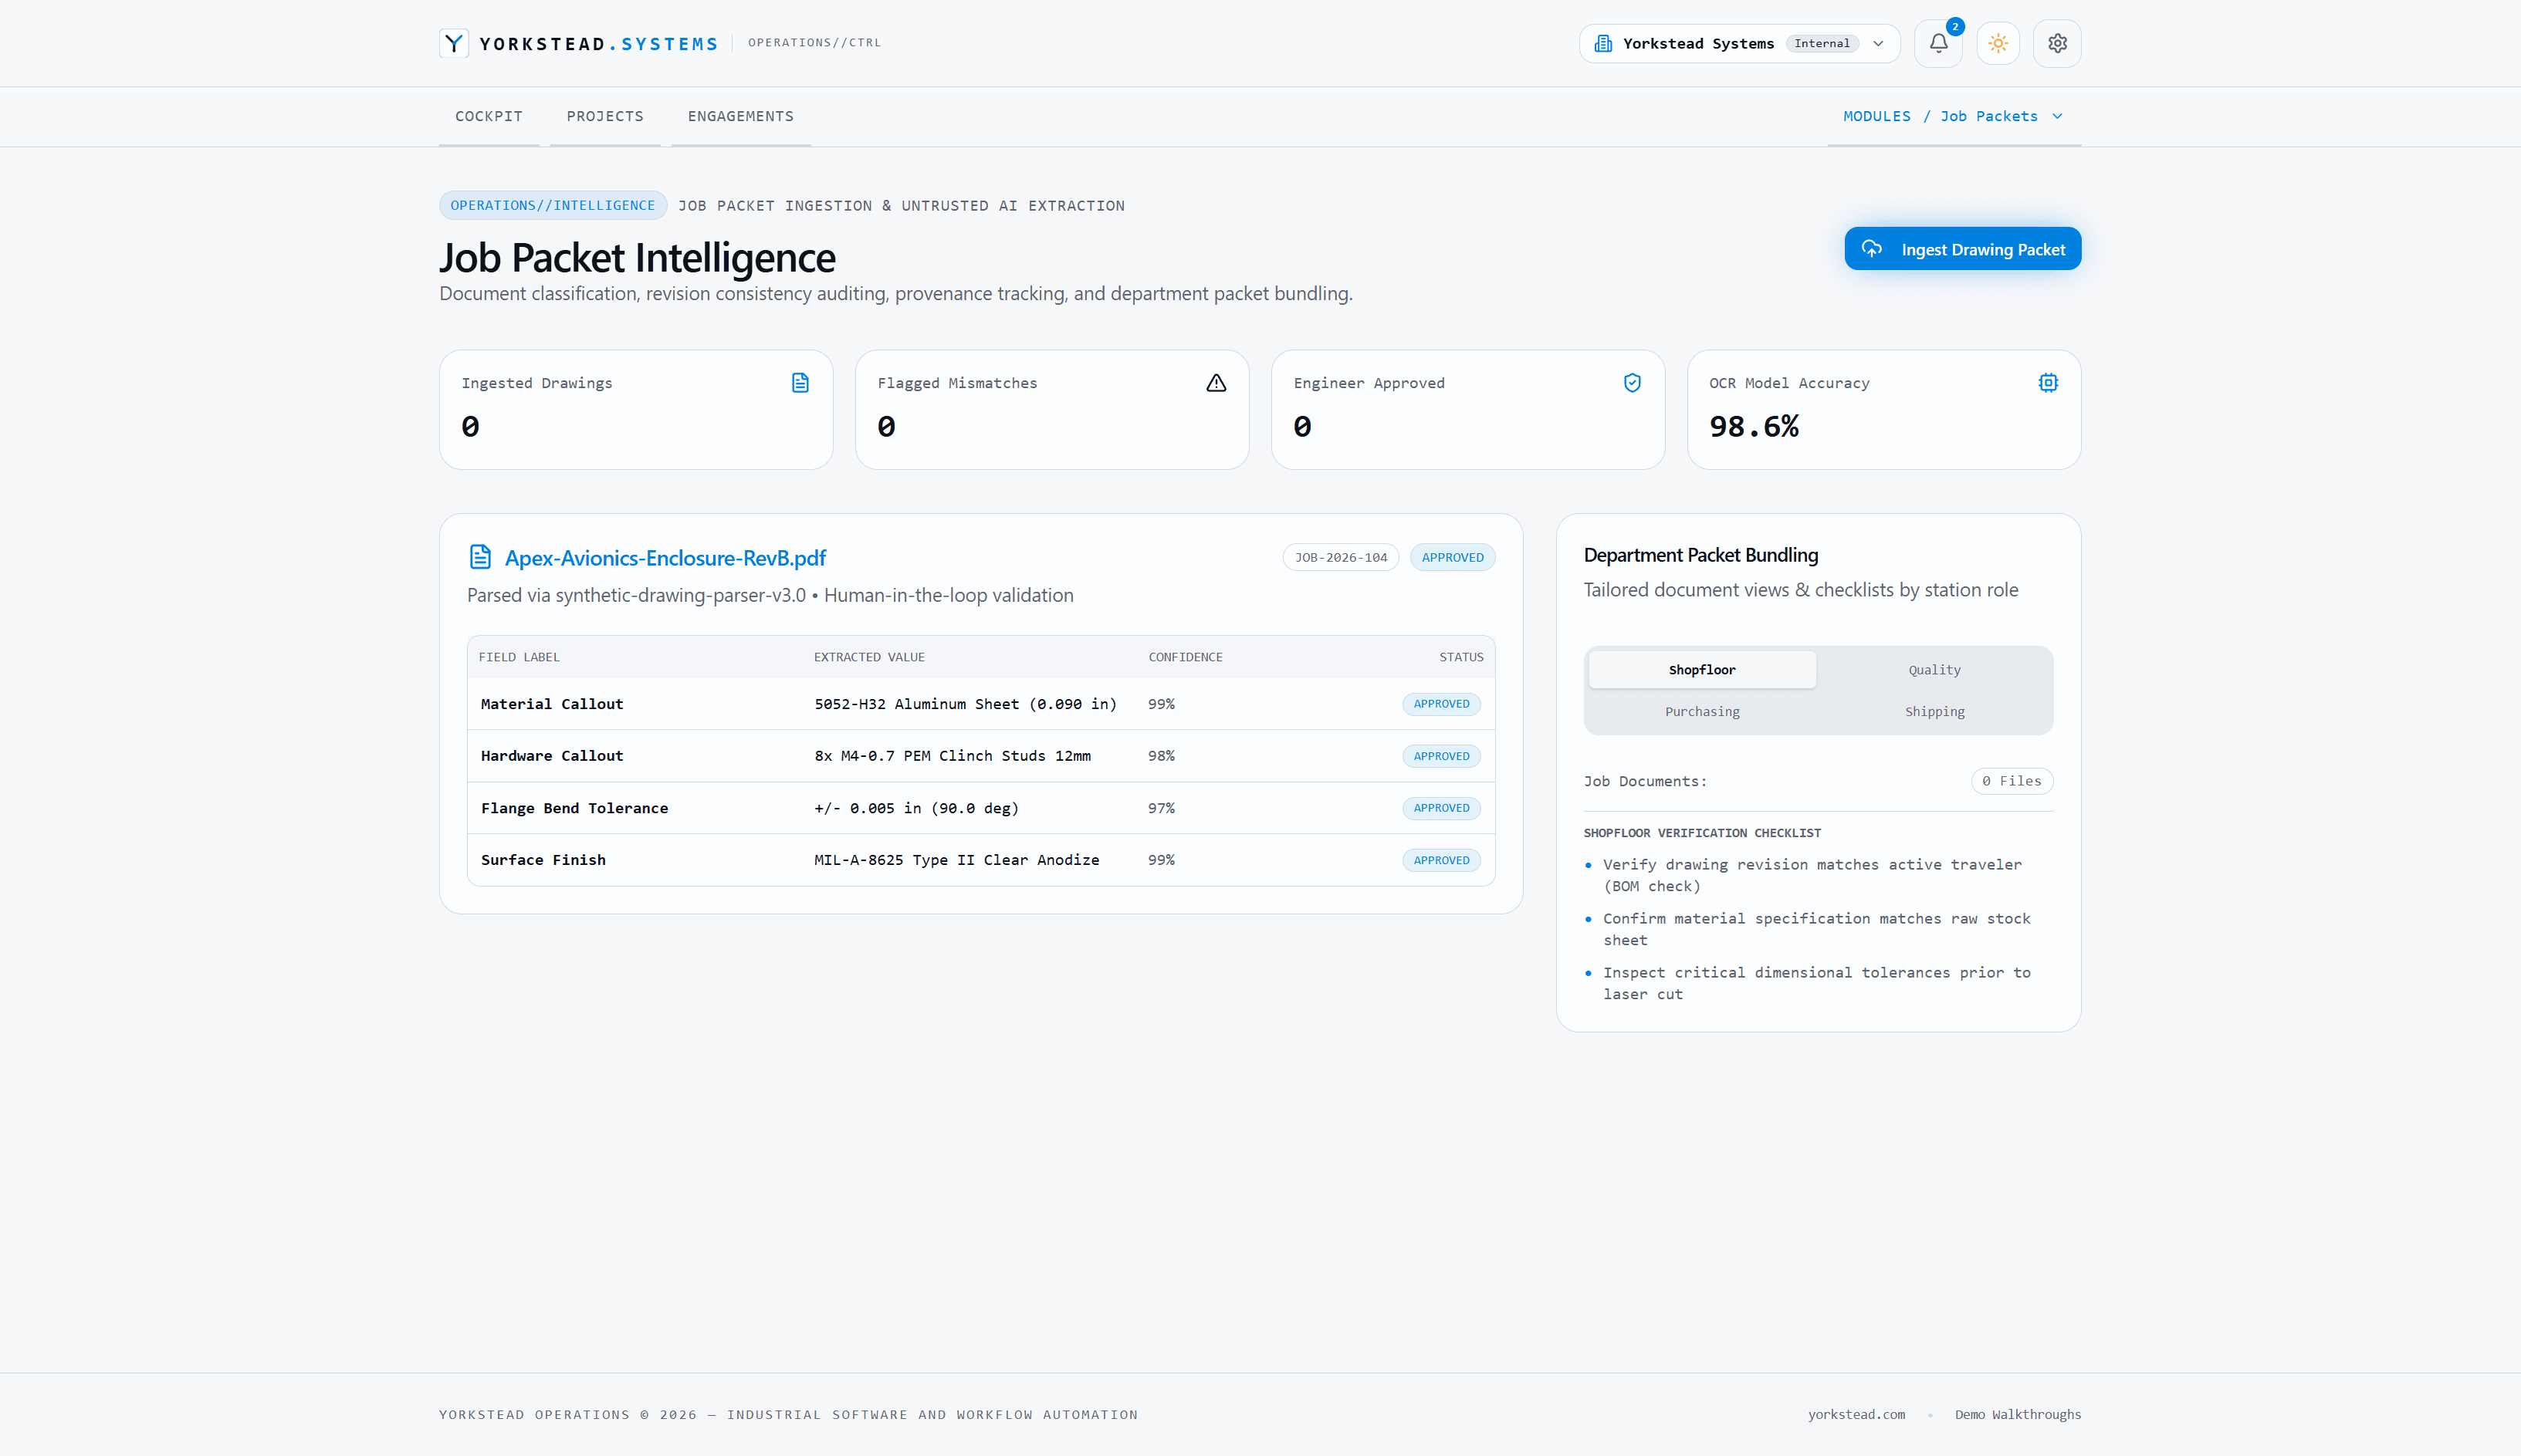Visit the yorkstead.com footer link
This screenshot has height=1456, width=2521.
1856,1414
